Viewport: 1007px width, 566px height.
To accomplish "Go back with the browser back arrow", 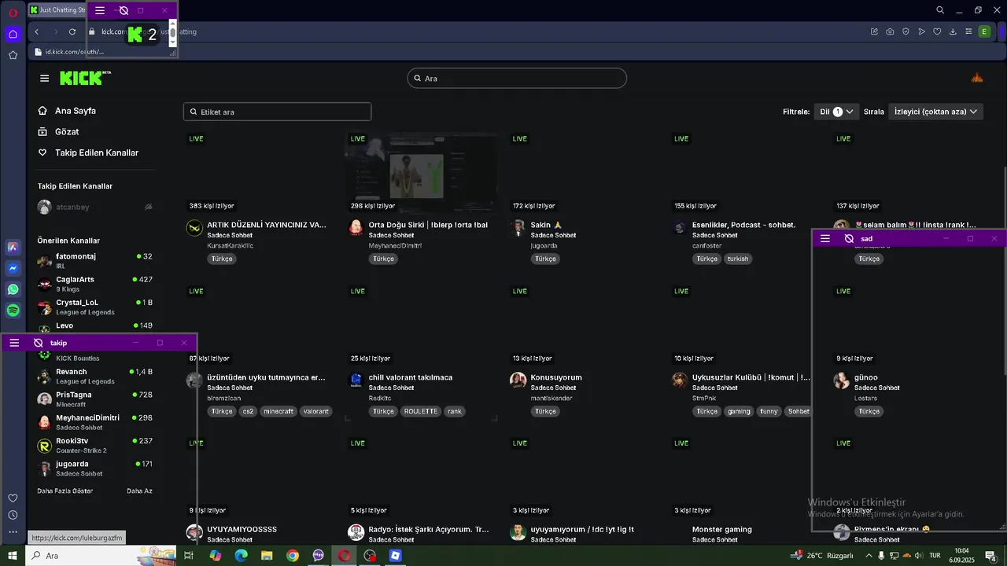I will (x=37, y=31).
